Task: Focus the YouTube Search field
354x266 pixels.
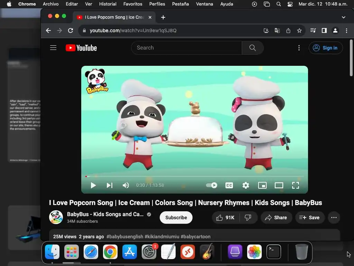Action: (186, 48)
